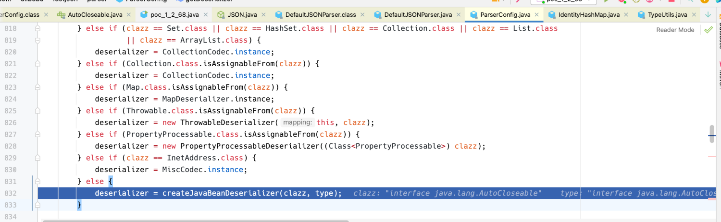Select the ParserConfig.java tab
721x222 pixels.
coord(505,15)
